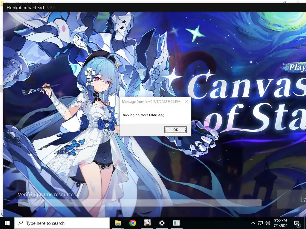Open network status tray icon

pyautogui.click(x=260, y=223)
